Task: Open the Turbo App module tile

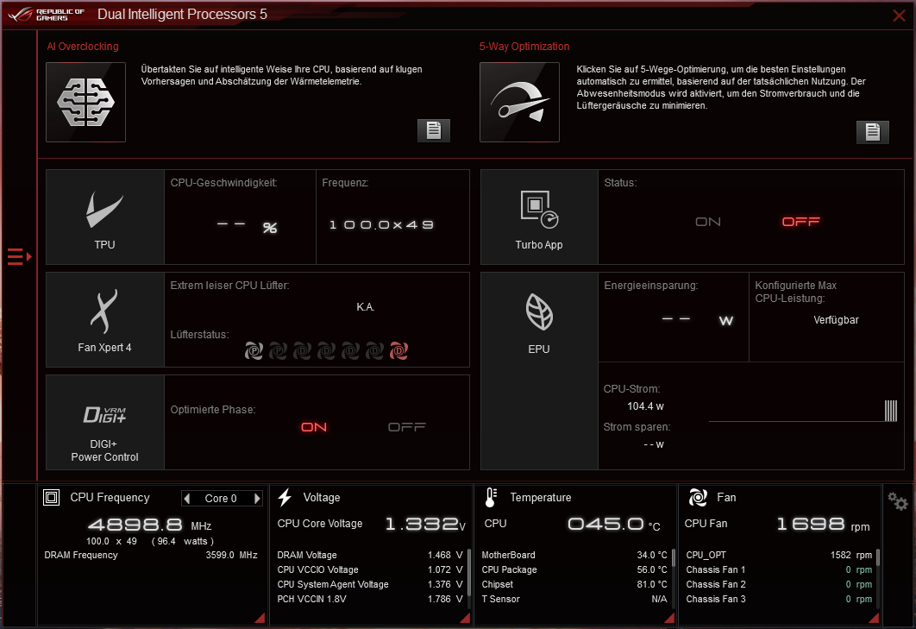Action: pos(539,217)
